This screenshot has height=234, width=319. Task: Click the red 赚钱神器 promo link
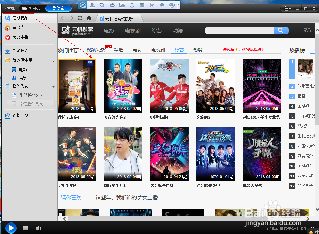tap(243, 50)
